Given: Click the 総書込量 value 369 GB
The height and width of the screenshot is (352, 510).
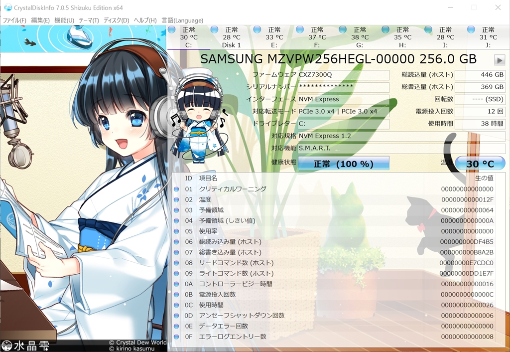Looking at the screenshot, I should [480, 87].
